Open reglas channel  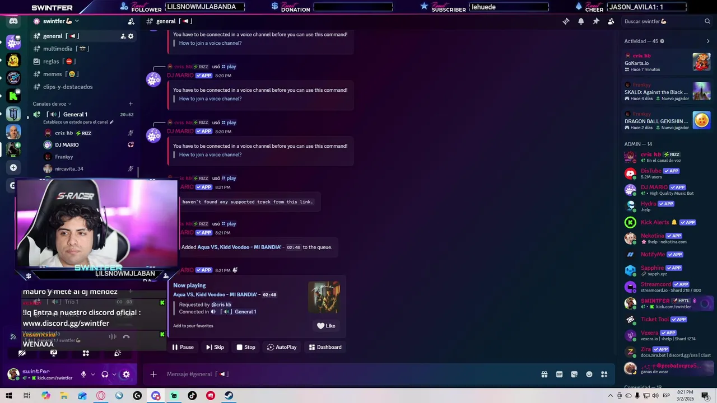pos(83,62)
